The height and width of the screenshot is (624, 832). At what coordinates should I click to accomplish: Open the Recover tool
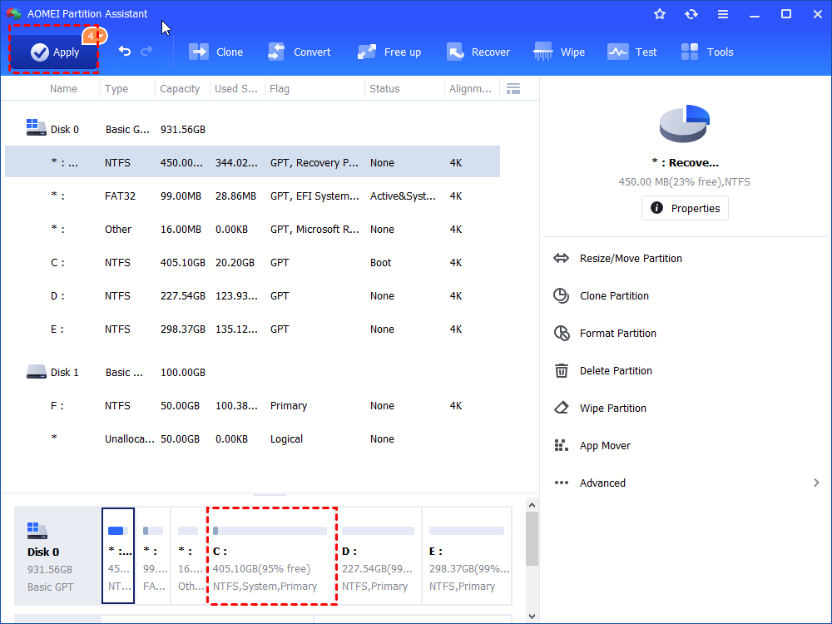coord(478,52)
